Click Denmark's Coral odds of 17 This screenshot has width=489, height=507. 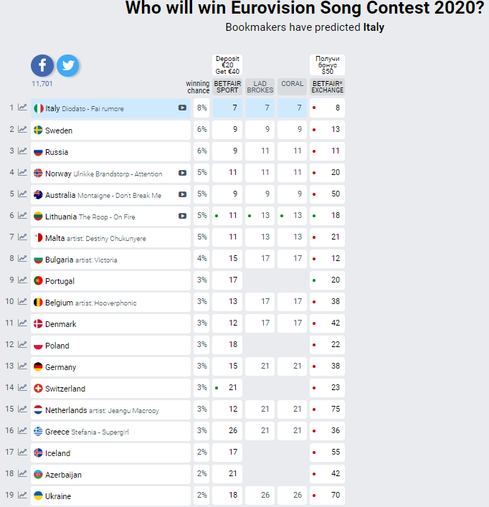click(x=292, y=323)
